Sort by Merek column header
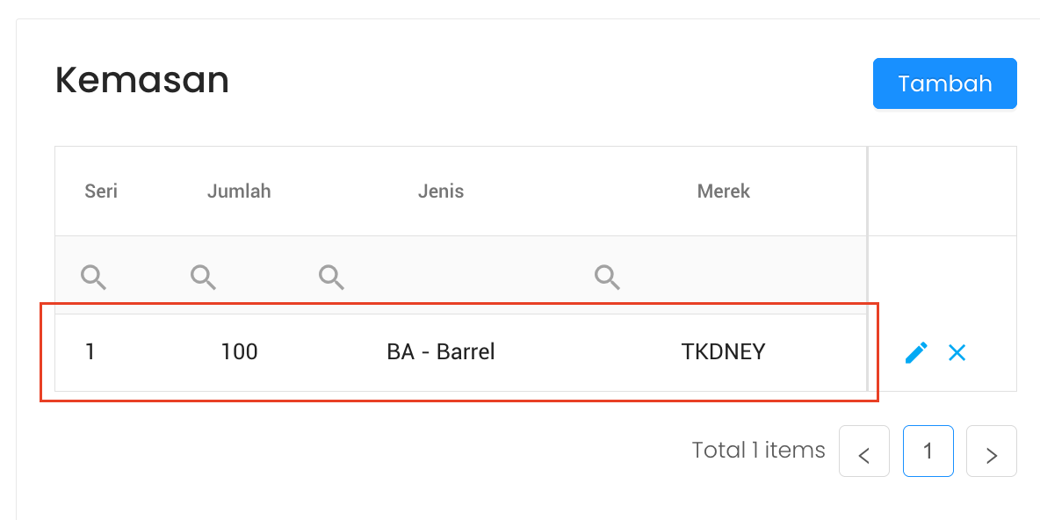The height and width of the screenshot is (520, 1040). pyautogui.click(x=724, y=191)
